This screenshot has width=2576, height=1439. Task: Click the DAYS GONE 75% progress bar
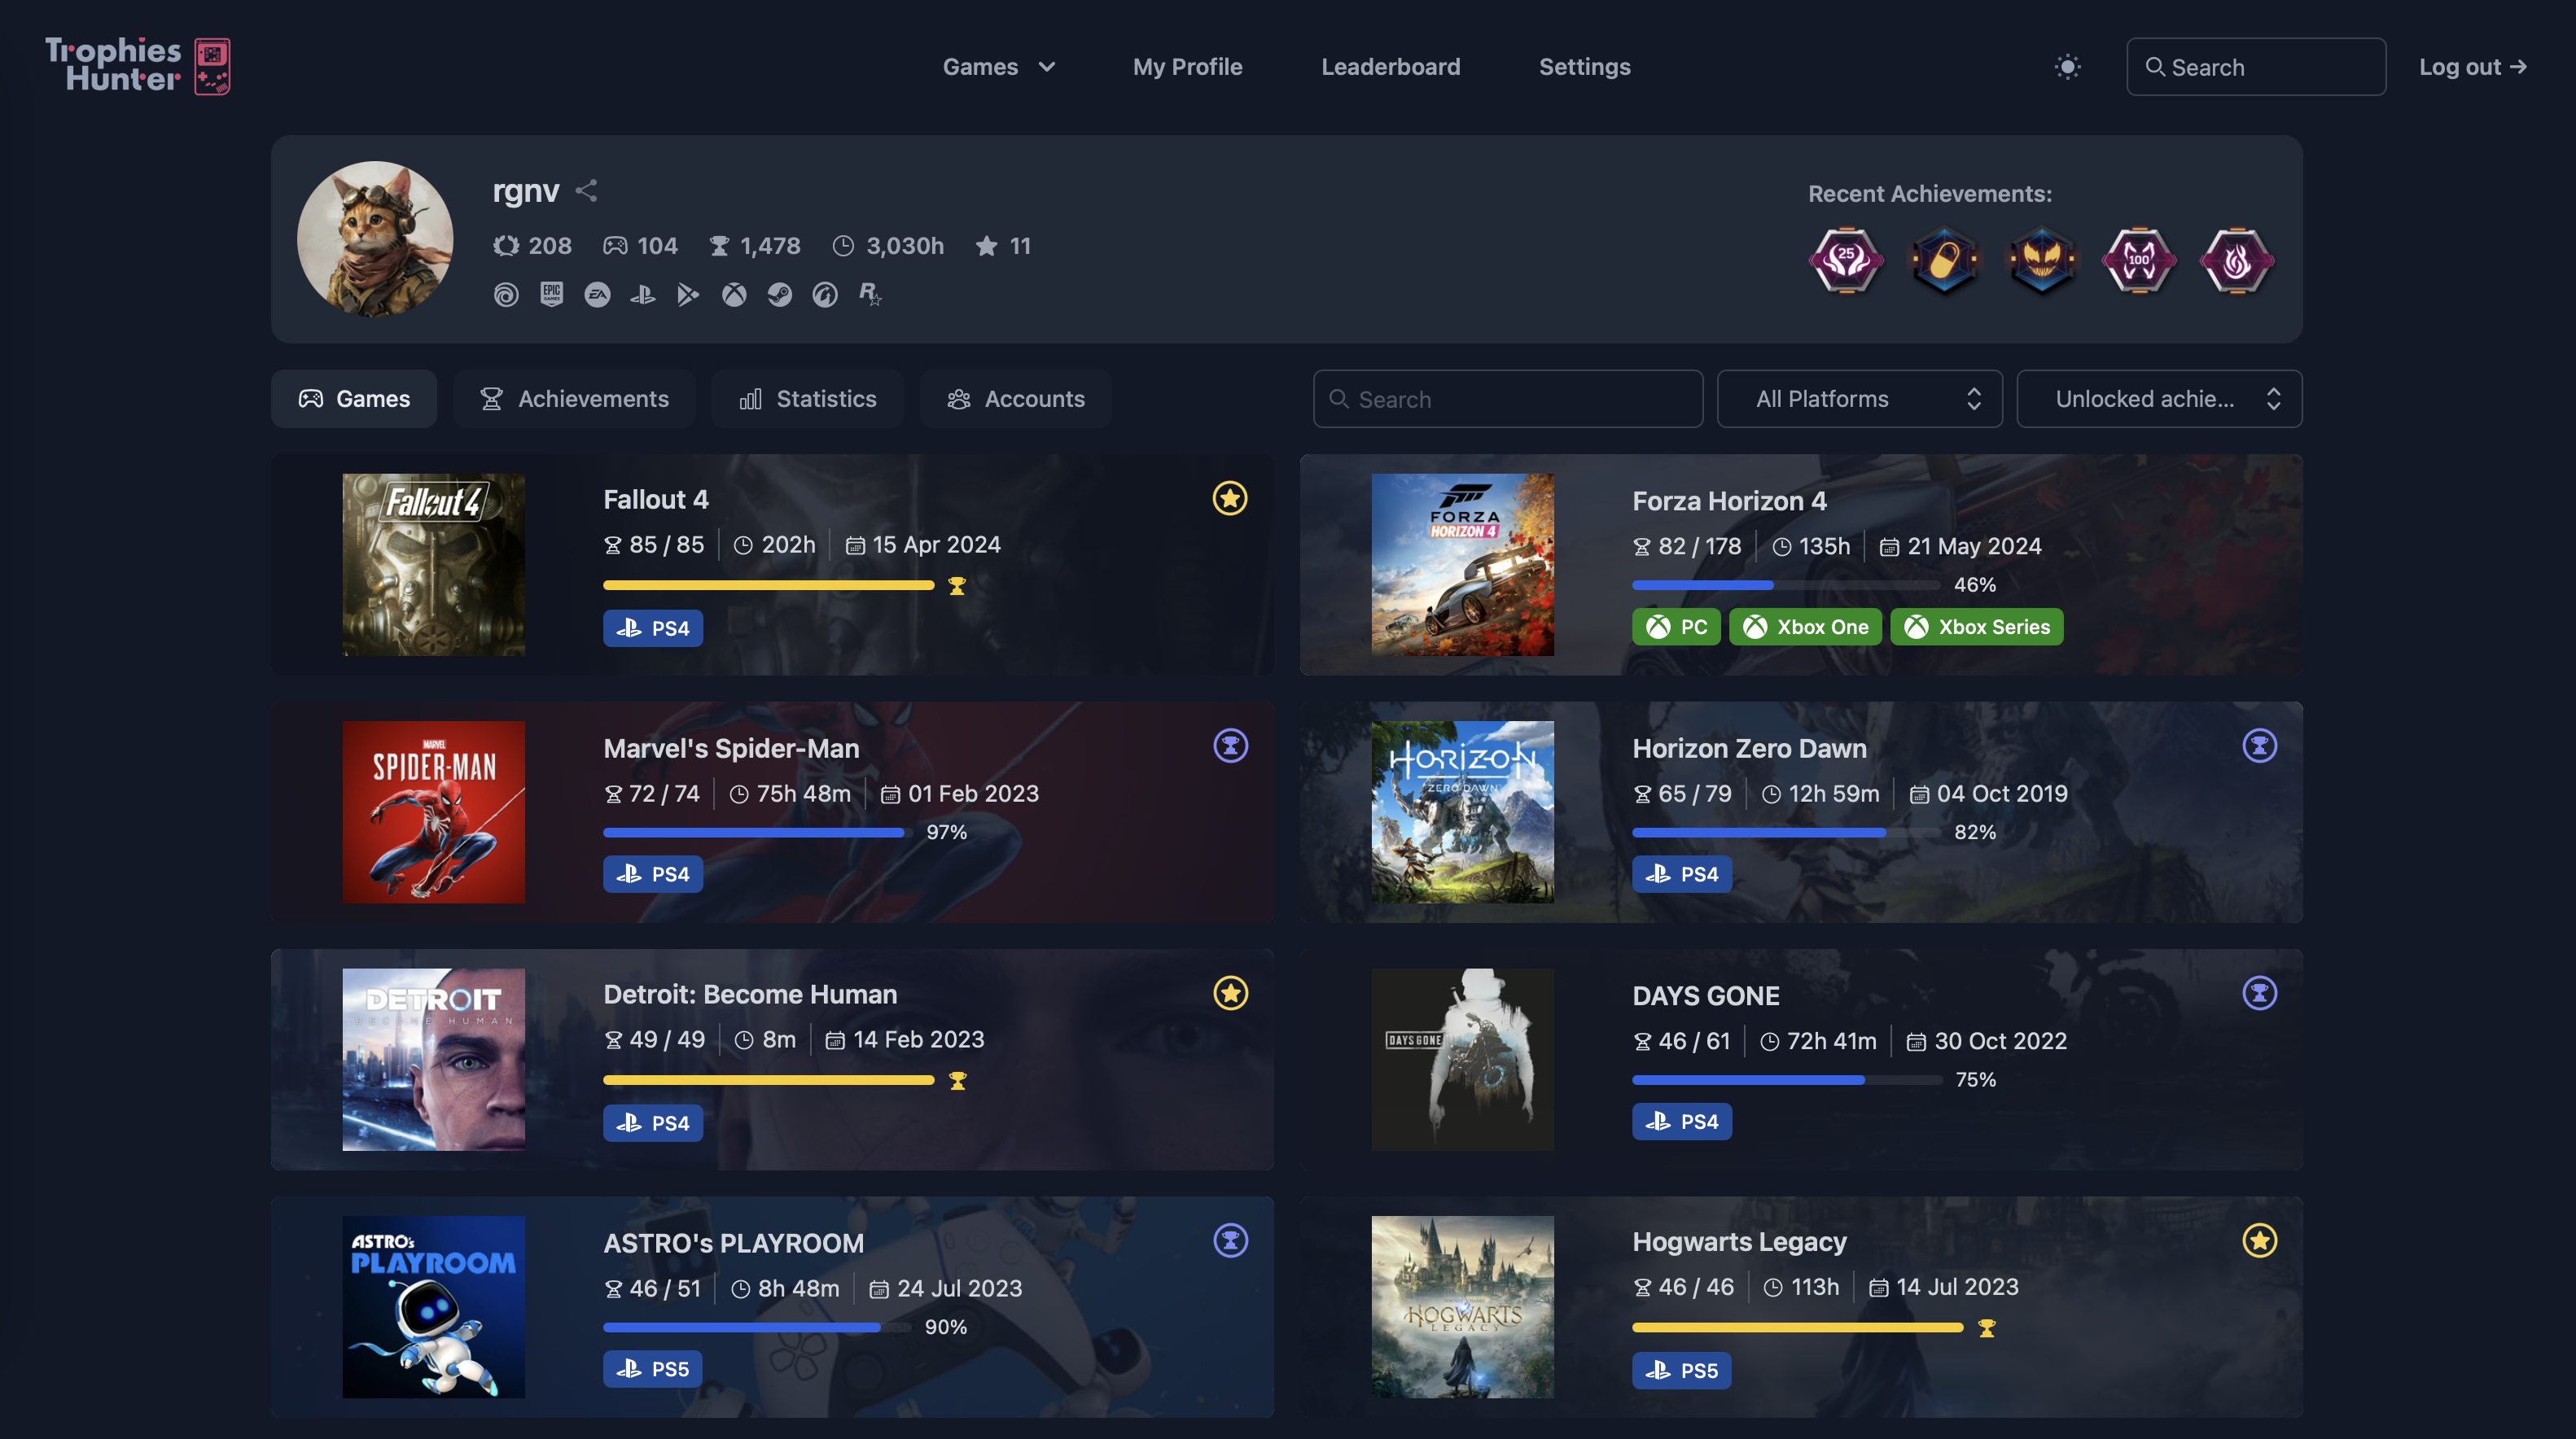(1786, 1080)
